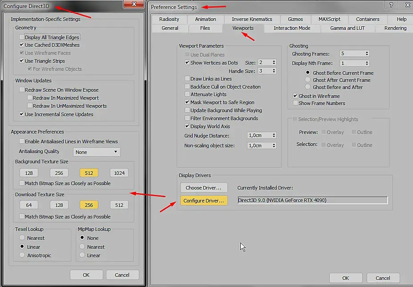Click Choose Driver button
413x287 pixels.
(x=204, y=188)
